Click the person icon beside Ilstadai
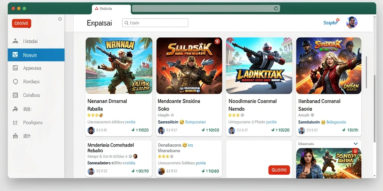The image size is (383, 191). coord(15,41)
